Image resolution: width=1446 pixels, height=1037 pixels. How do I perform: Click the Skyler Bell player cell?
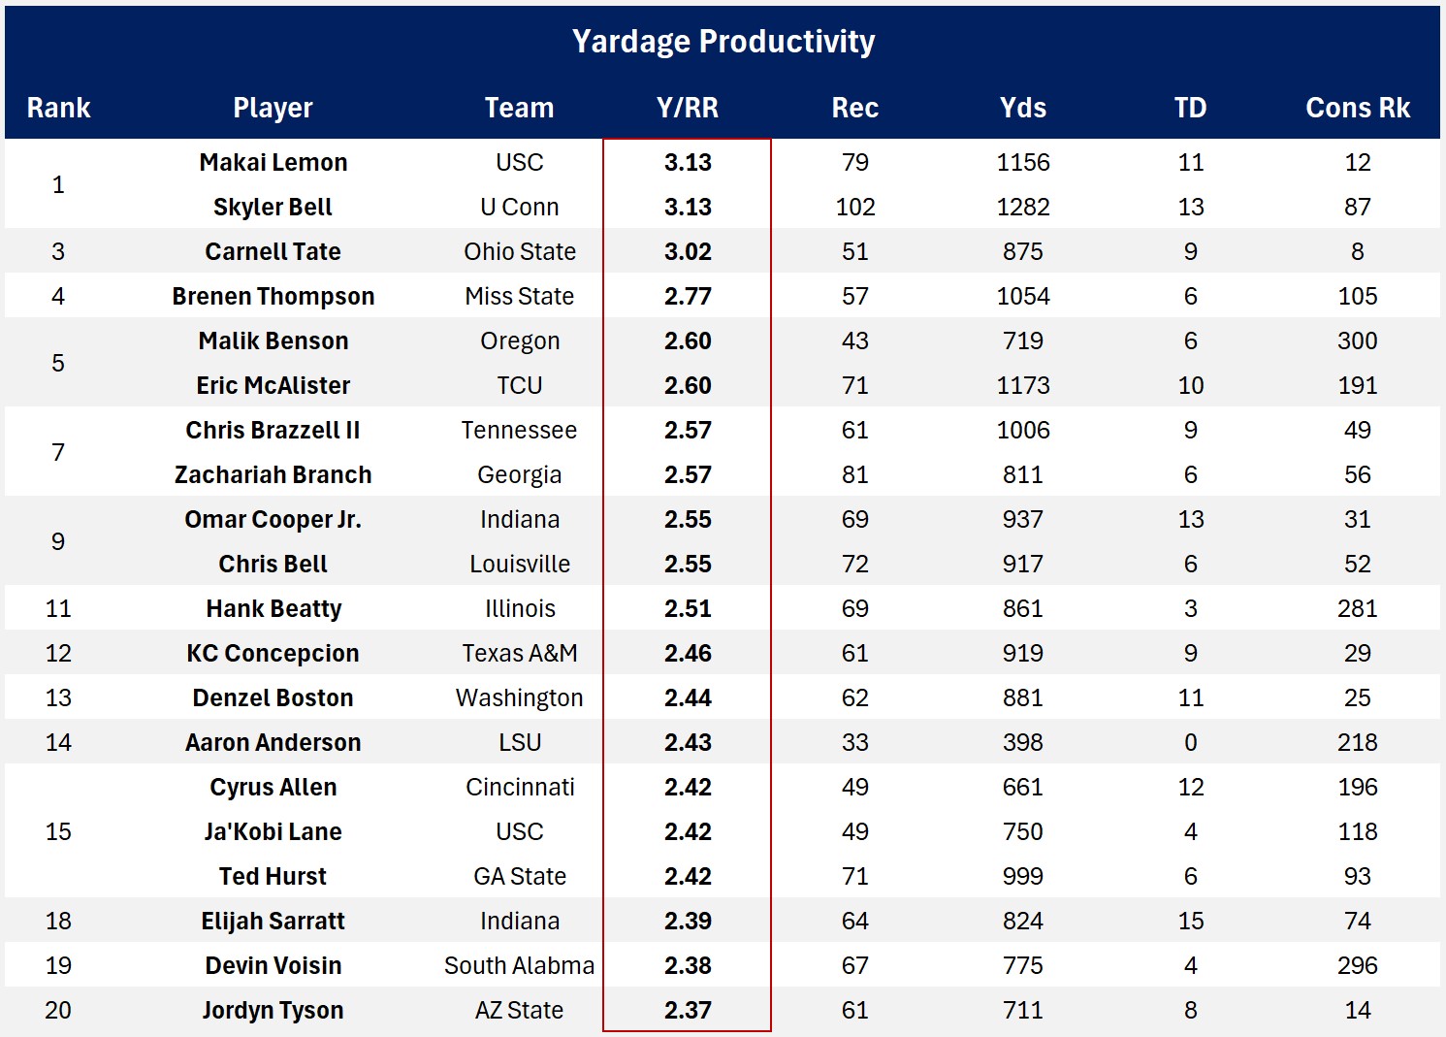273,207
